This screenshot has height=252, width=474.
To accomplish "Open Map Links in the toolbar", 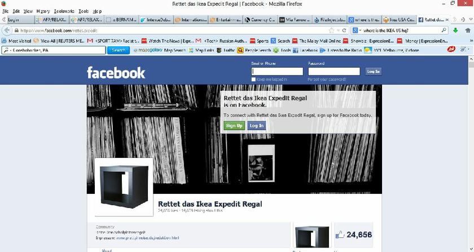I will coord(201,50).
